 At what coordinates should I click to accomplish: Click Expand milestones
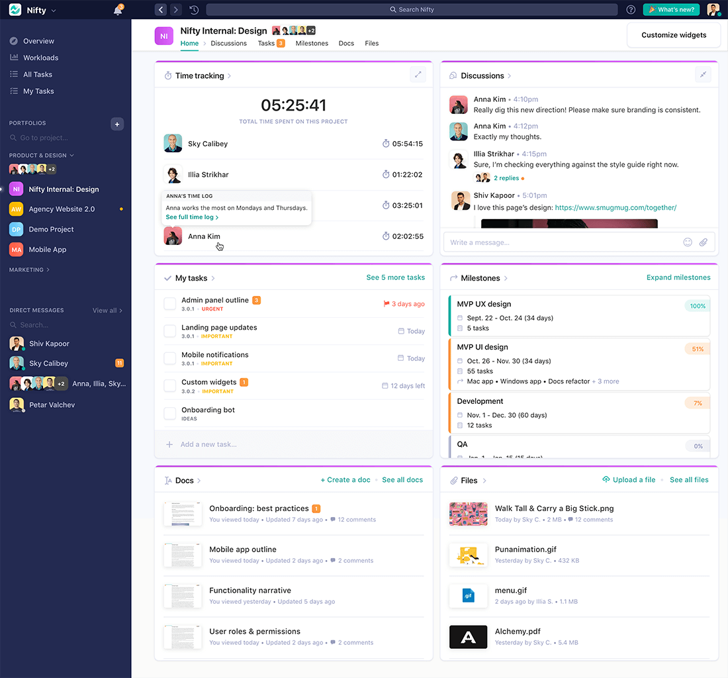[678, 277]
